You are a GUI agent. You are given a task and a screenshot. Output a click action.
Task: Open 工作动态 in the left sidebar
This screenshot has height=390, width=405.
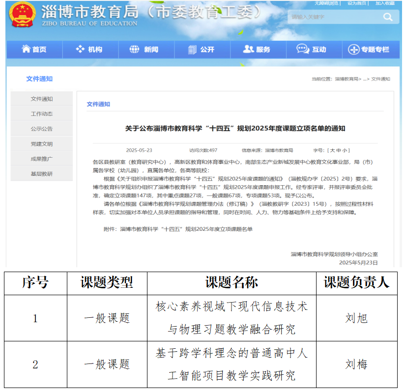42,114
